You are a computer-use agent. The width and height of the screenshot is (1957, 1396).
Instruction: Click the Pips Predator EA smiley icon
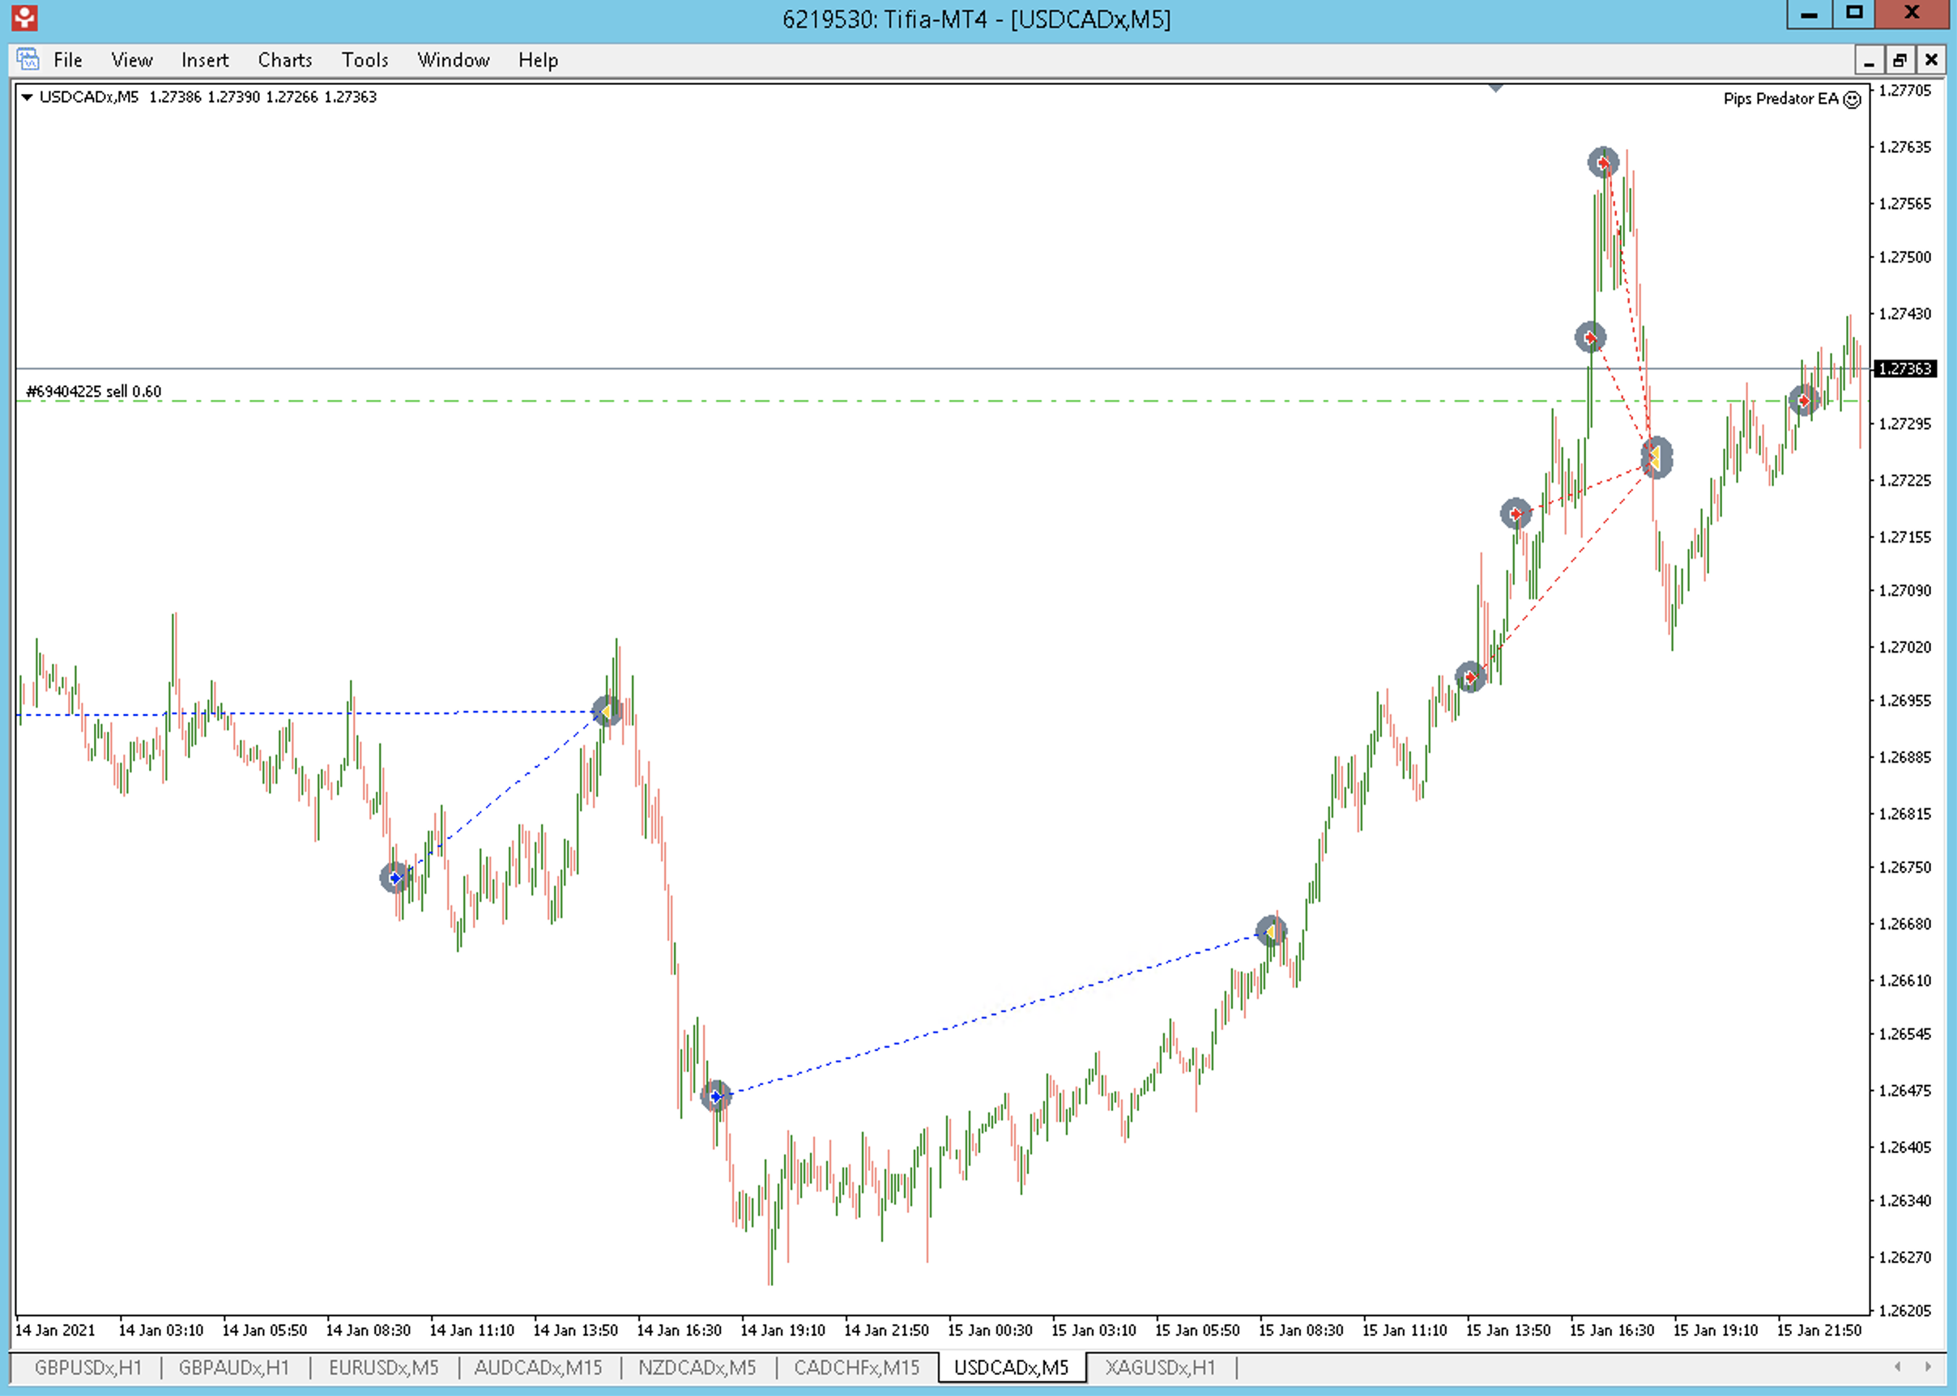click(x=1853, y=100)
